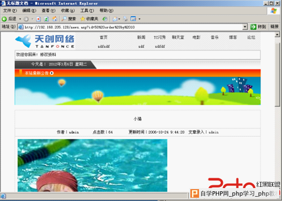Click the swimmer photo in the article

(x=92, y=165)
